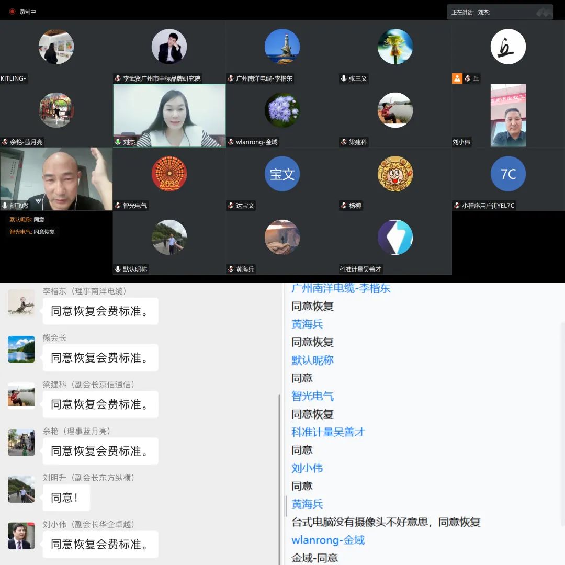
Task: Click the muted mic icon next to 黄海兵
Action: click(231, 269)
